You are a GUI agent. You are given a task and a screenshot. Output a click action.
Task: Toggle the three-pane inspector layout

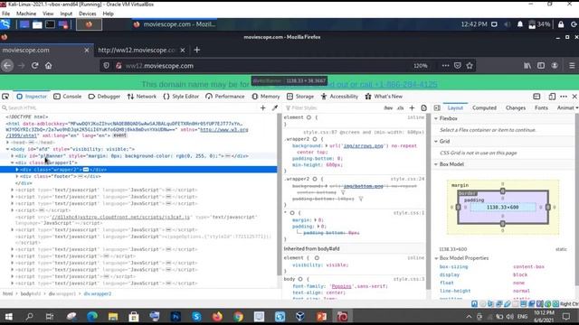[x=437, y=108]
